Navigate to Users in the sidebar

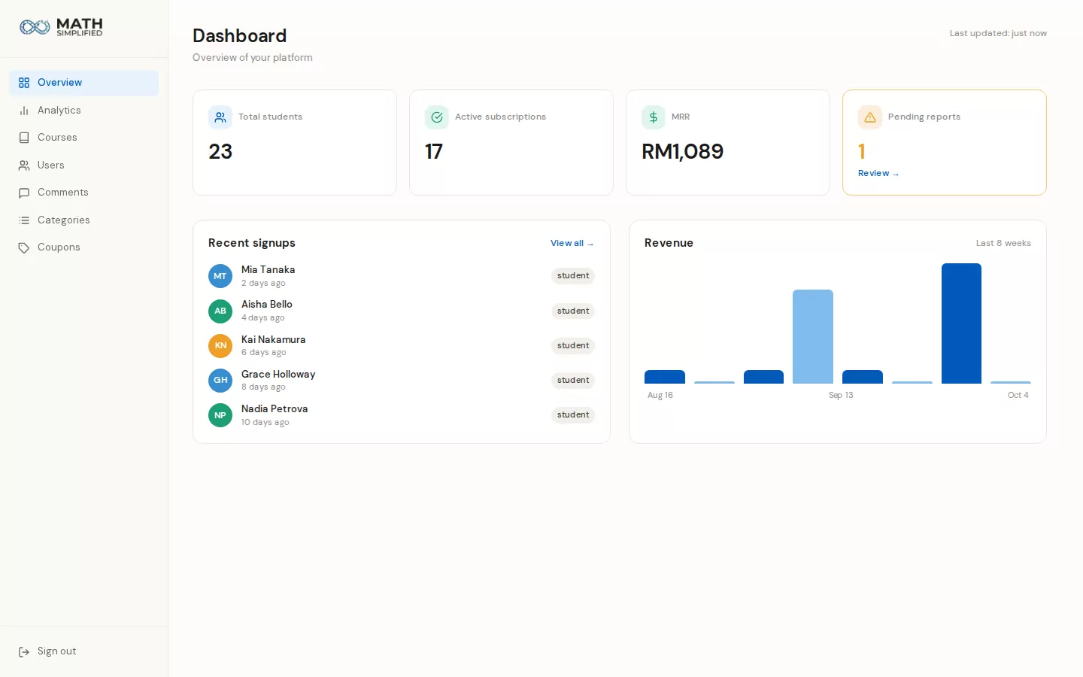click(x=83, y=165)
